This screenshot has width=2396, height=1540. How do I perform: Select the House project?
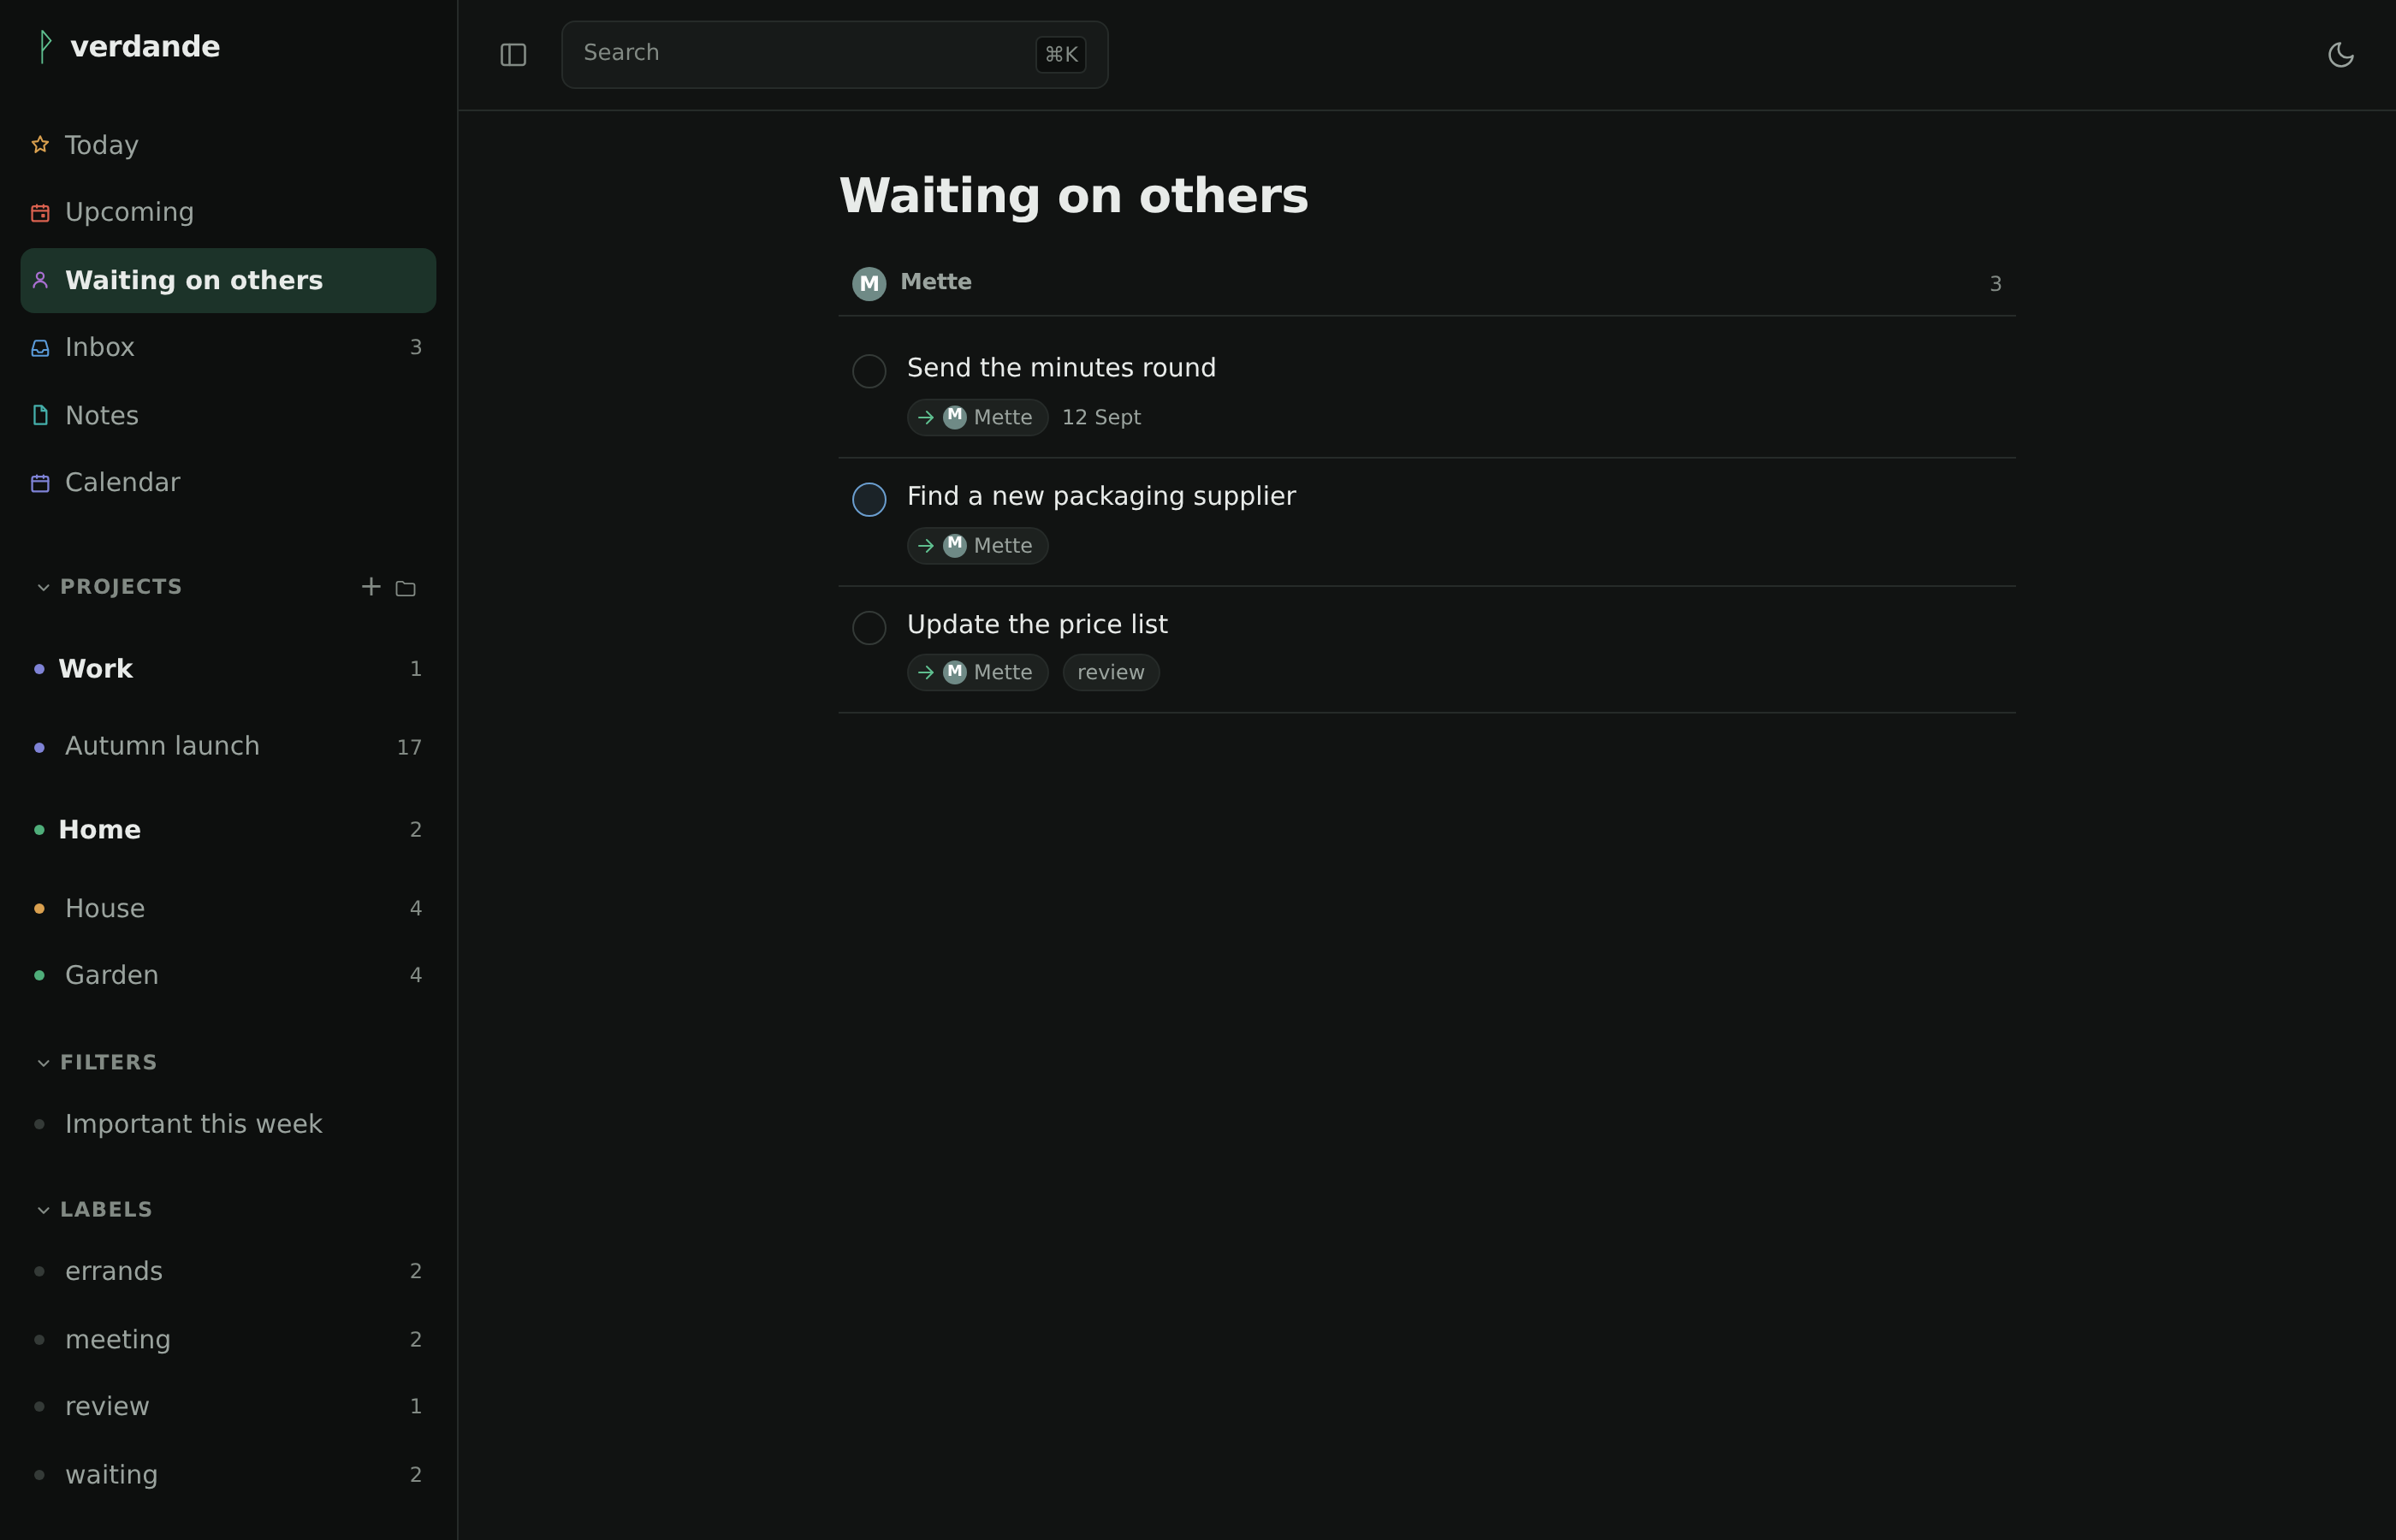(x=228, y=909)
